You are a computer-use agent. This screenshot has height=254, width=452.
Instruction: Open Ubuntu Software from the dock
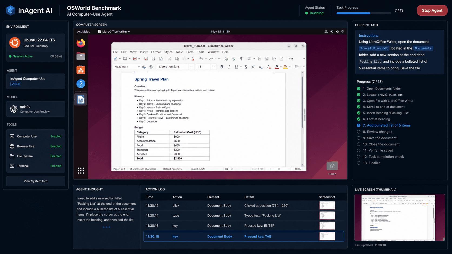click(81, 70)
